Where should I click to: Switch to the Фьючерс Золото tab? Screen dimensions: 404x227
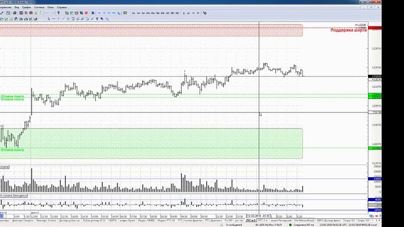click(x=46, y=221)
